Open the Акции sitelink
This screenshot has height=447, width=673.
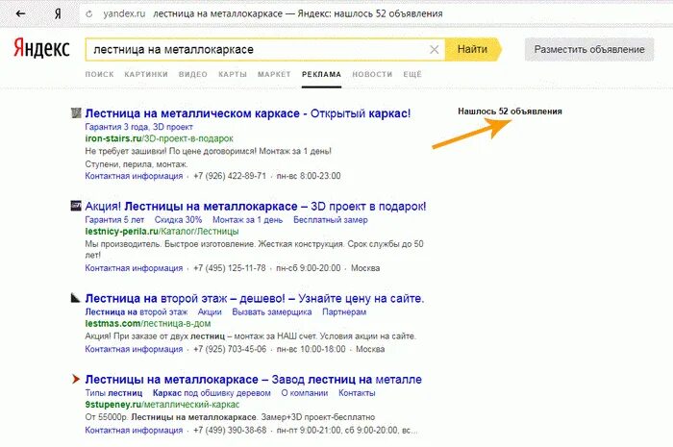[x=210, y=312]
